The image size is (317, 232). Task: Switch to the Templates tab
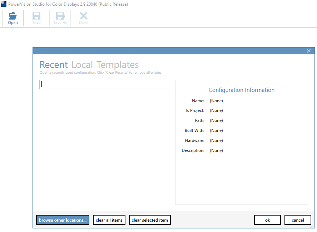[118, 65]
